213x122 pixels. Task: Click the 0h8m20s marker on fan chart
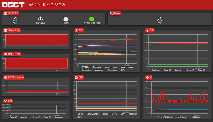click(198, 115)
